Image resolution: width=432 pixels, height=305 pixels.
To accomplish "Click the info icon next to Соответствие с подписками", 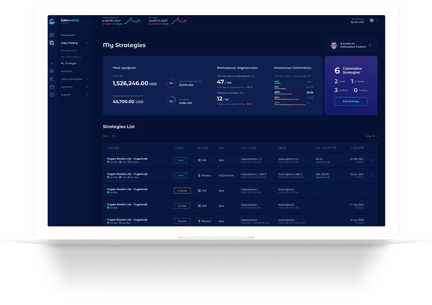I will pyautogui.click(x=310, y=76).
